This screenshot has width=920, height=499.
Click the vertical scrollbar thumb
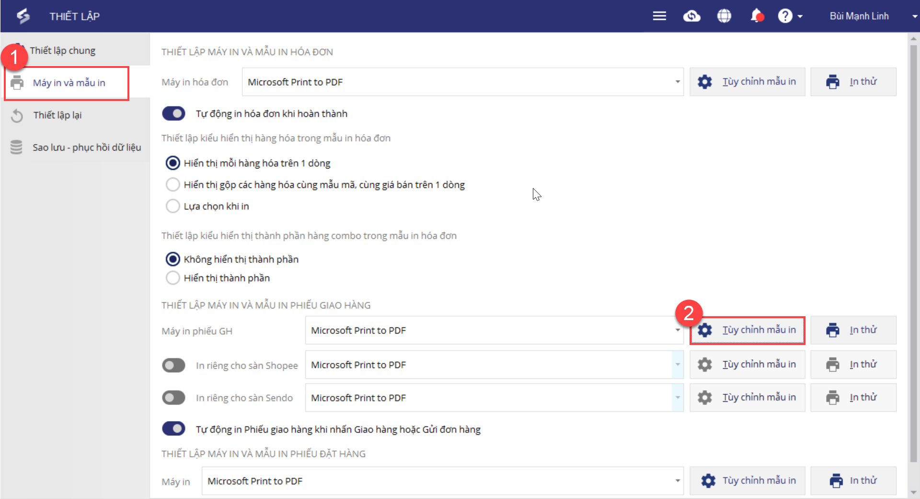point(914,254)
